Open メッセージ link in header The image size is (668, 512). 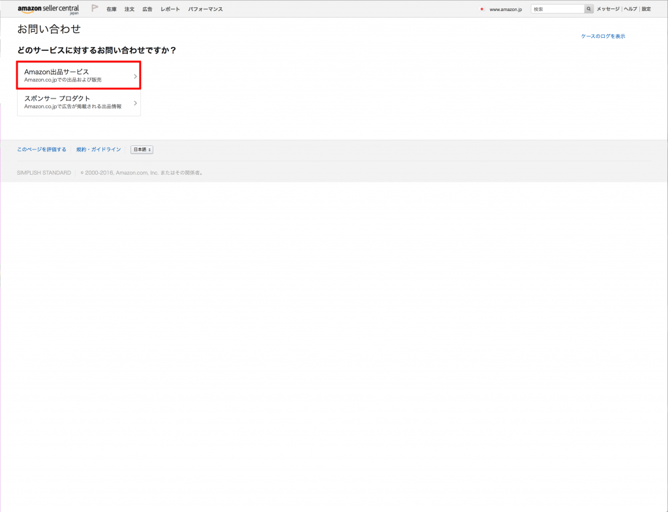[x=608, y=9]
